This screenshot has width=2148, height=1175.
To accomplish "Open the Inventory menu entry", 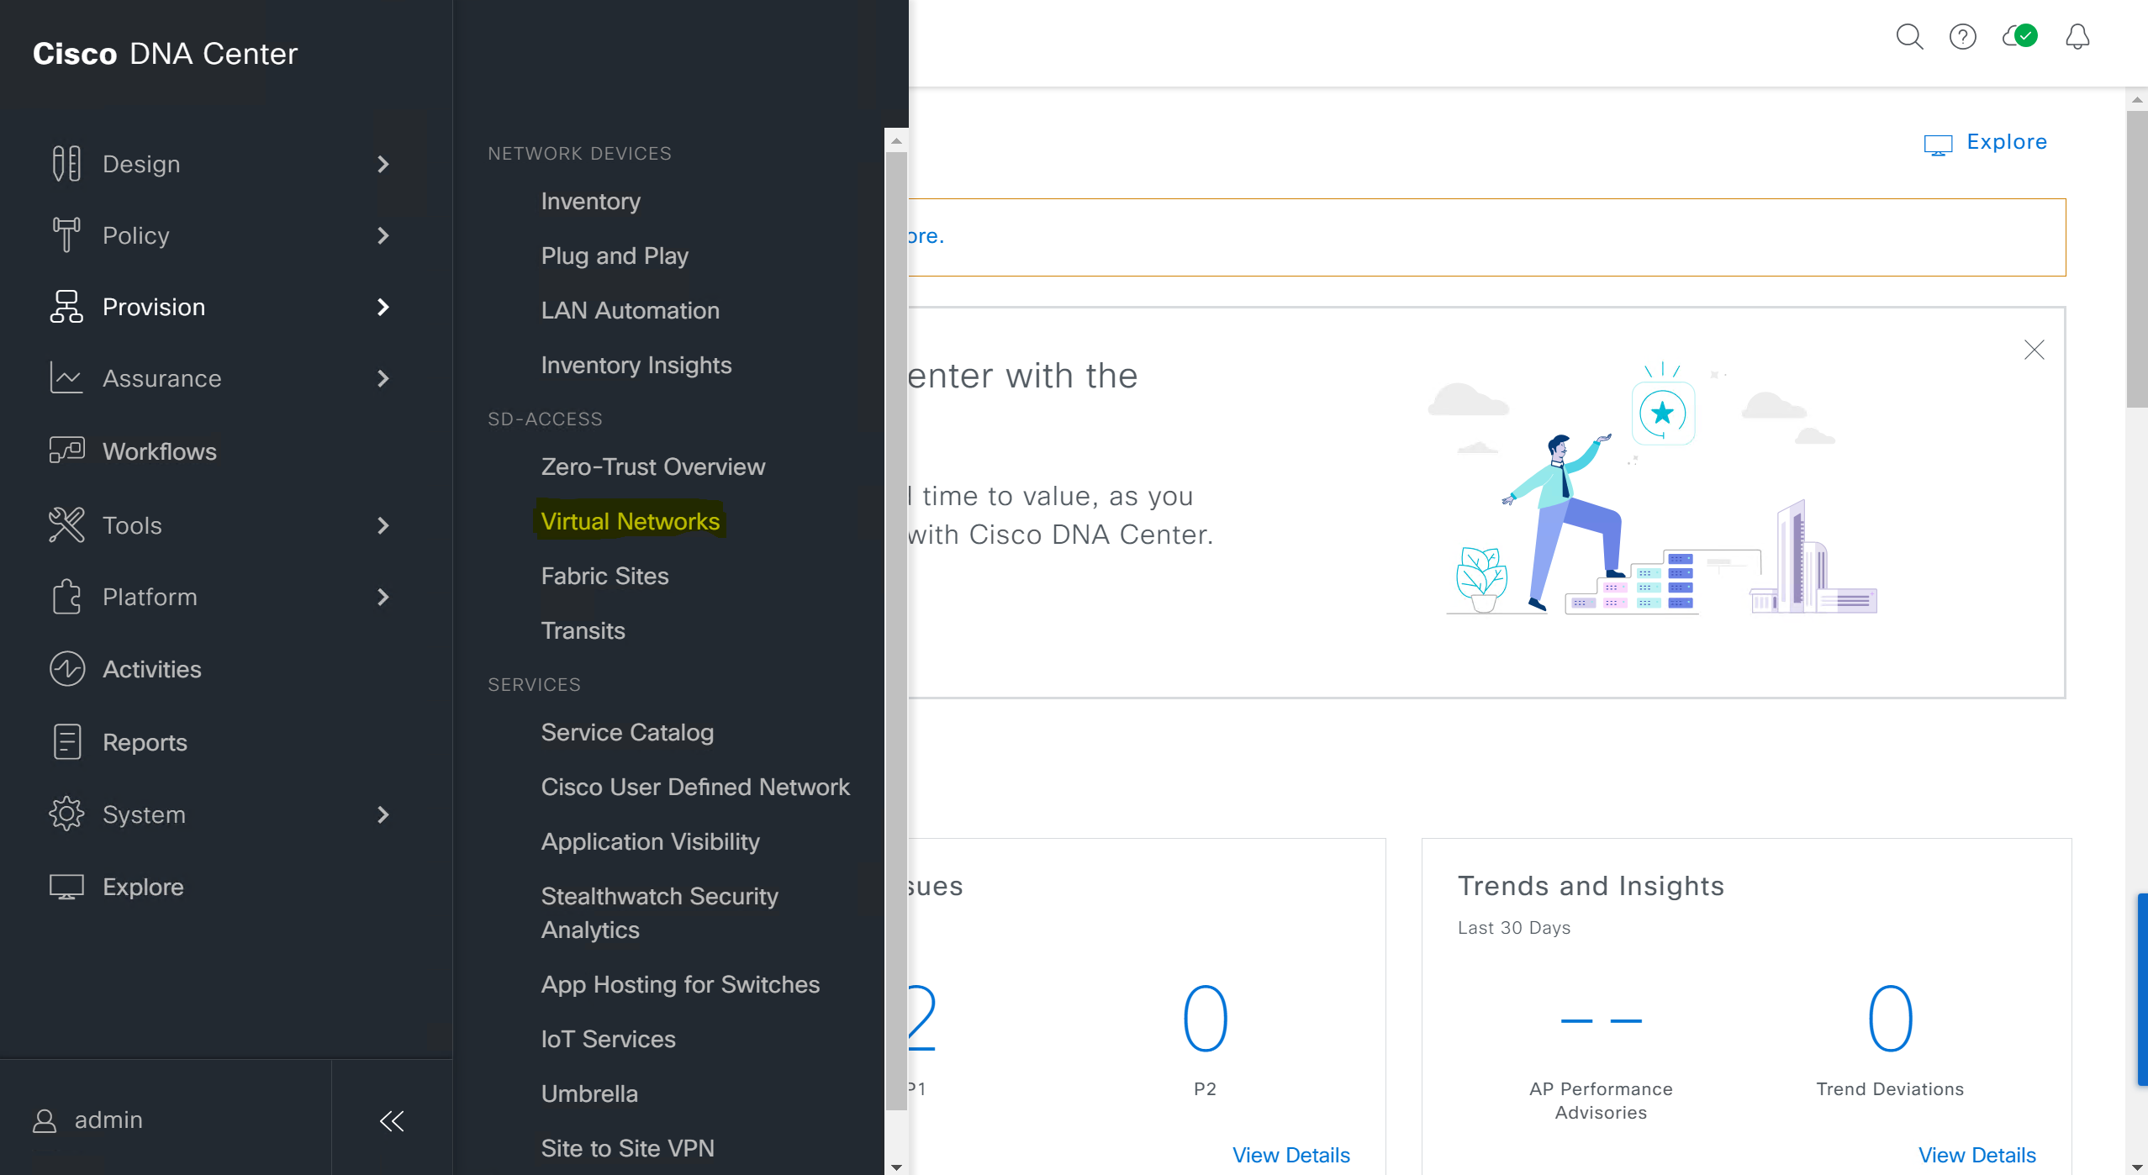I will 591,201.
